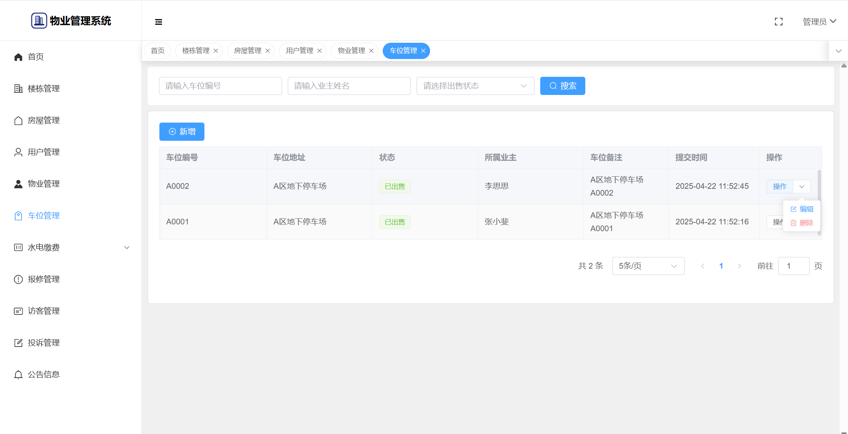Click the 投诉管理 edit icon in sidebar
This screenshot has height=434, width=848.
pyautogui.click(x=18, y=343)
